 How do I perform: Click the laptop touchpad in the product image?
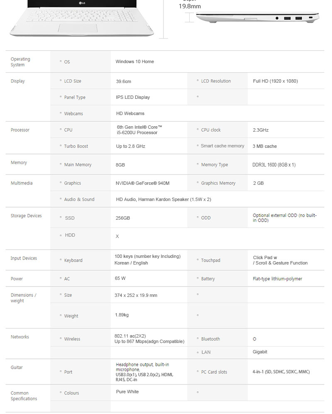78,28
